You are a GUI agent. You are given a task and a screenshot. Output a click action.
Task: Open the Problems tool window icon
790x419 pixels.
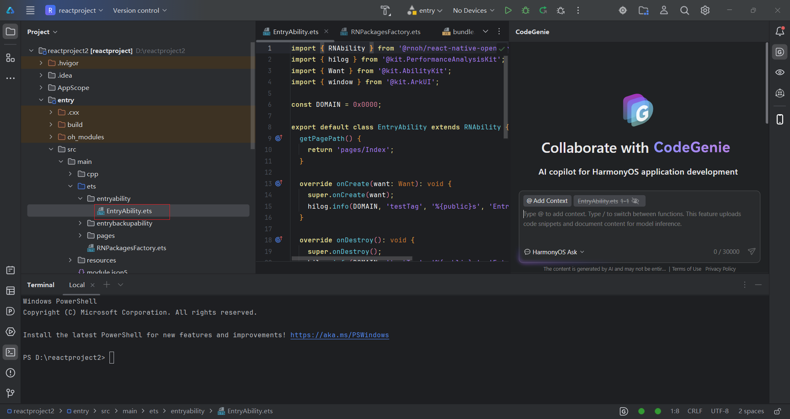click(x=10, y=373)
